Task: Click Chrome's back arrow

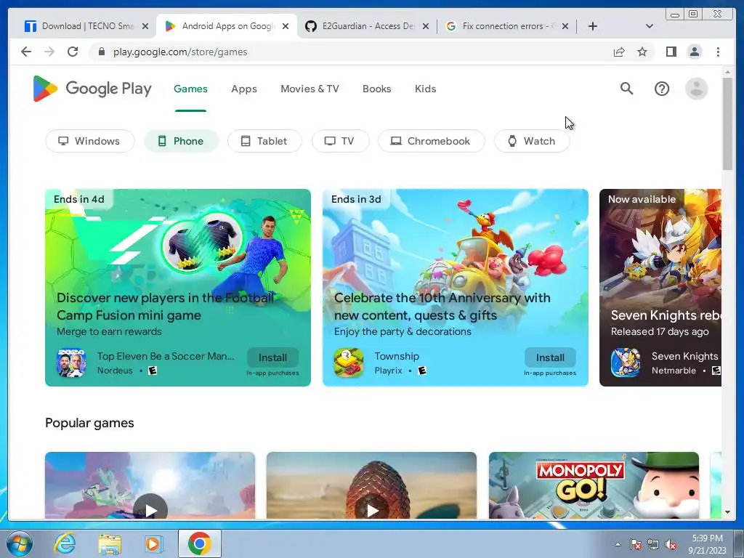Action: pos(26,52)
